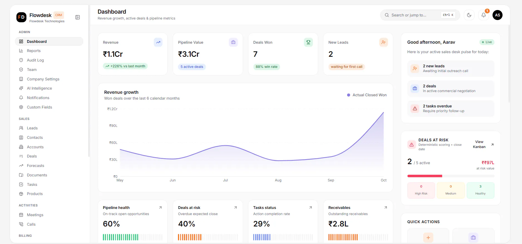The height and width of the screenshot is (244, 522).
Task: Go to Audit Log
Action: click(49, 60)
